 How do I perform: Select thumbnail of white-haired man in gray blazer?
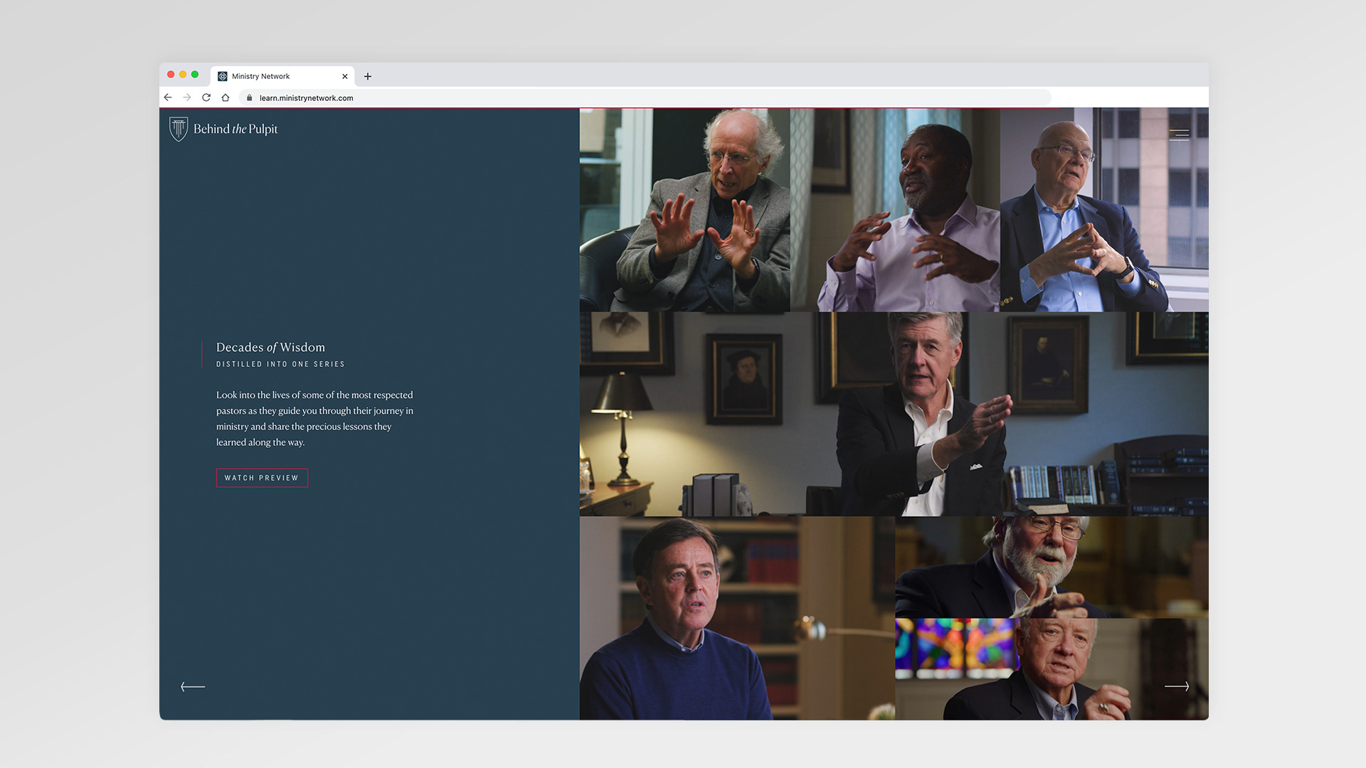pyautogui.click(x=684, y=210)
